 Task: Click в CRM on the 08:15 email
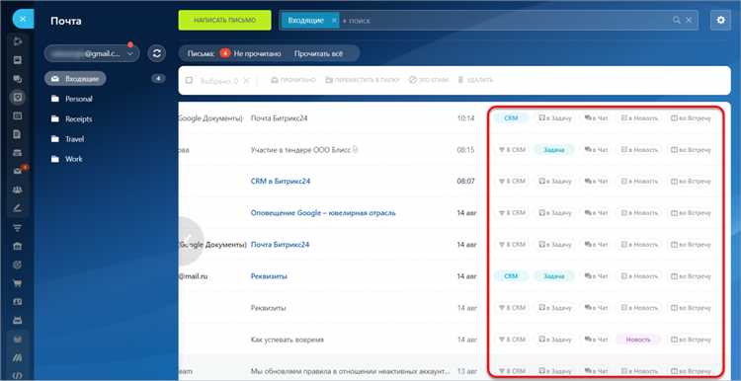click(x=512, y=150)
